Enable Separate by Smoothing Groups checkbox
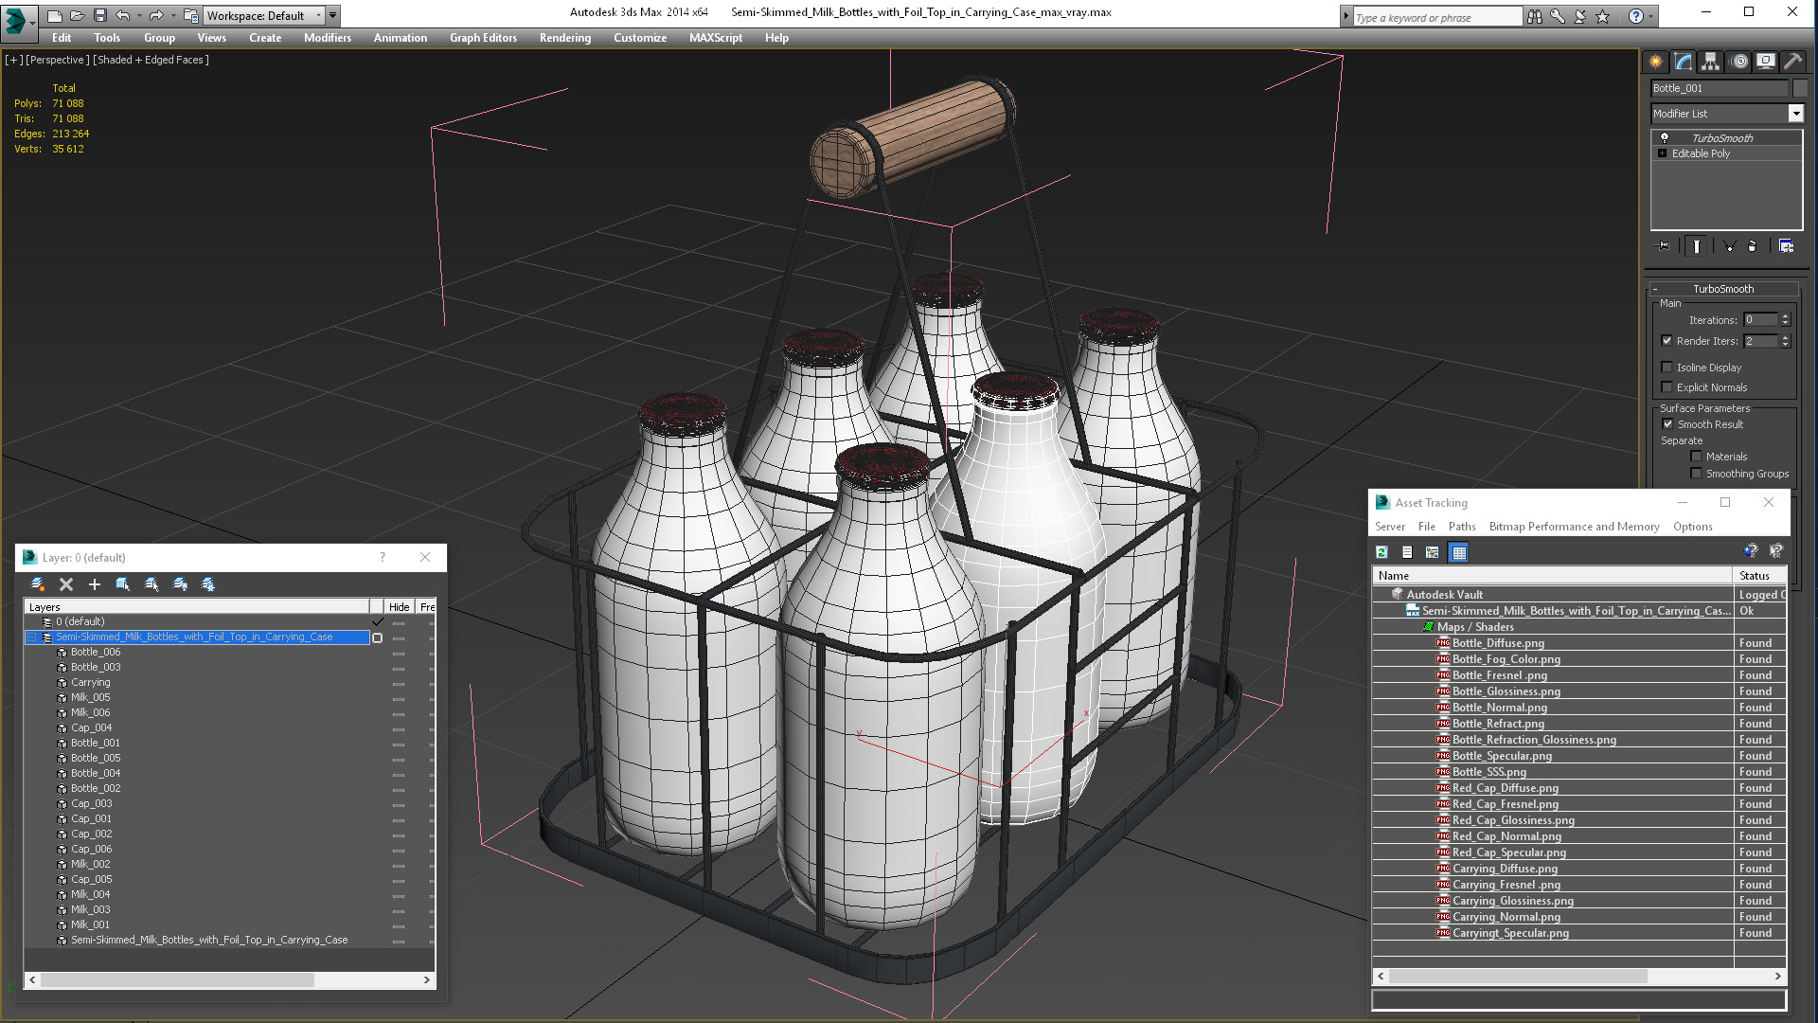This screenshot has height=1023, width=1818. point(1696,474)
